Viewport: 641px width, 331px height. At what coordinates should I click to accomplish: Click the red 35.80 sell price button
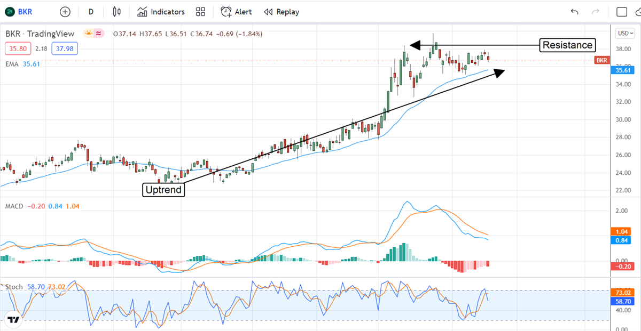(15, 49)
